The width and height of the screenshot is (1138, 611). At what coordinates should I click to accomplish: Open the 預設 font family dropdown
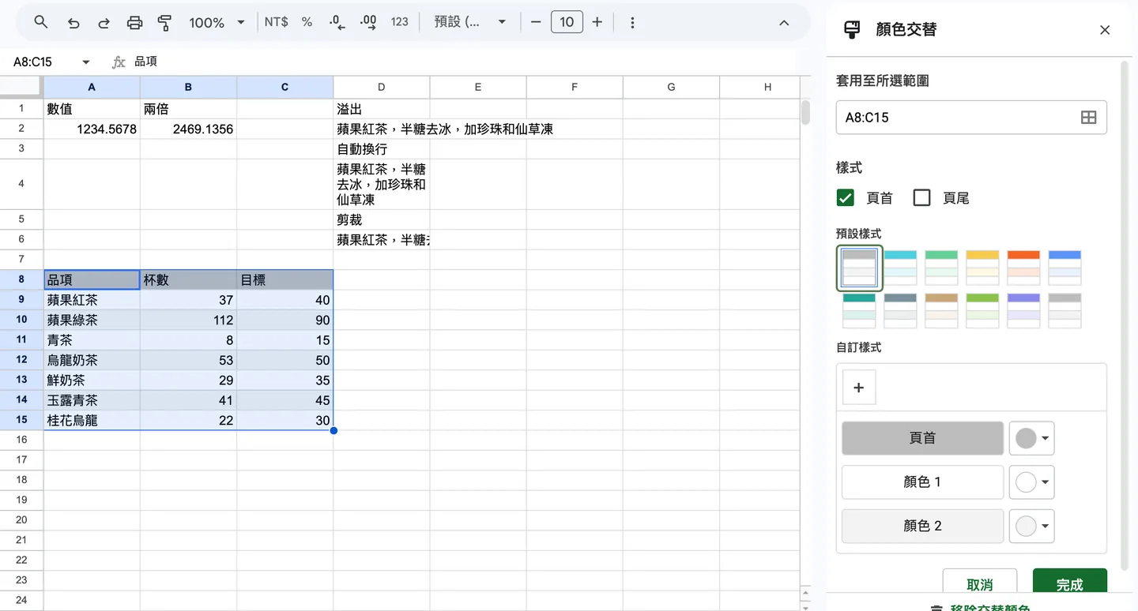470,22
